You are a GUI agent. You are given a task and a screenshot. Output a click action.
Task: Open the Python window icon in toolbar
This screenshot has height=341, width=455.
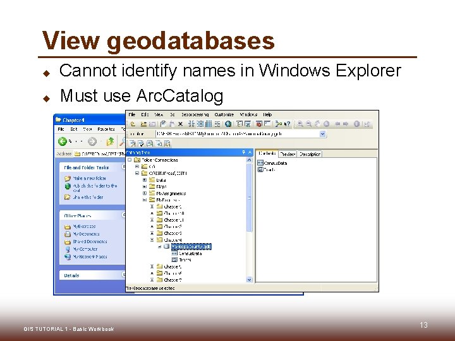267,124
